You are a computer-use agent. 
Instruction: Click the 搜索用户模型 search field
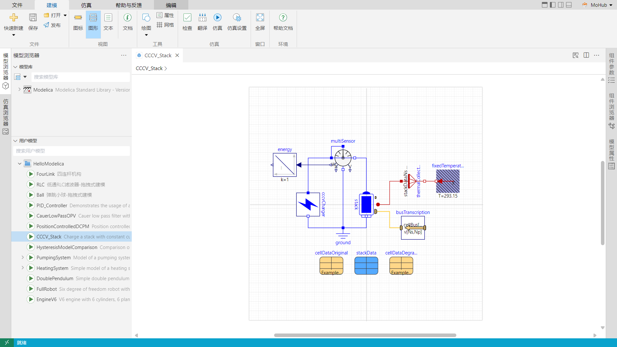click(72, 151)
